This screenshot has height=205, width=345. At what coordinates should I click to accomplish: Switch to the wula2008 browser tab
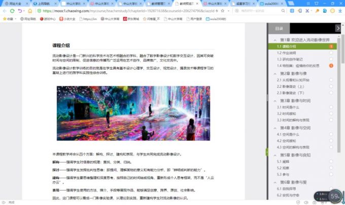tap(271, 4)
